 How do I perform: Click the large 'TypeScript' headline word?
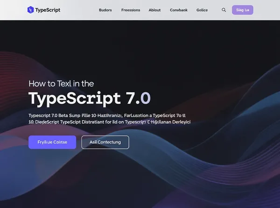75,99
